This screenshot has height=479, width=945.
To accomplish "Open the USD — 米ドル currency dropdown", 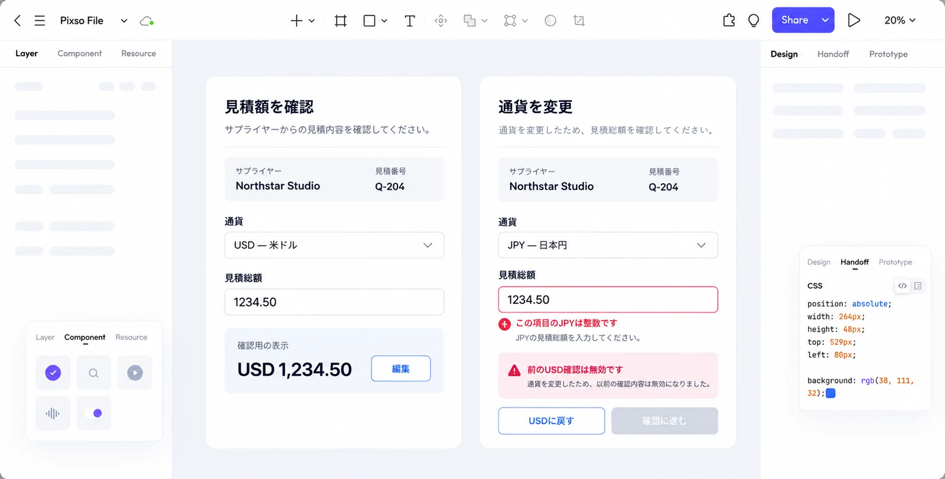I will [334, 245].
